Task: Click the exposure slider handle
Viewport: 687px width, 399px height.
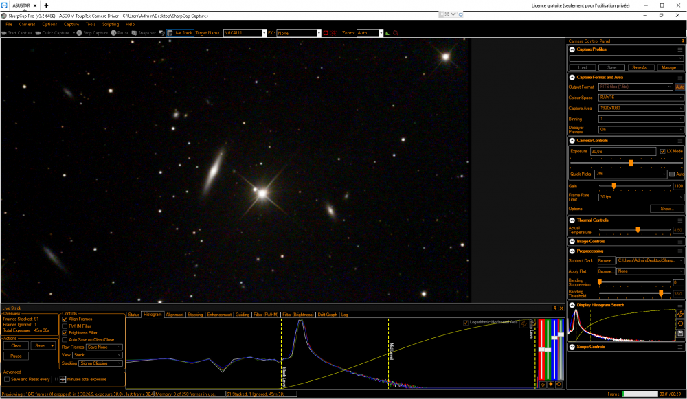Action: [631, 163]
